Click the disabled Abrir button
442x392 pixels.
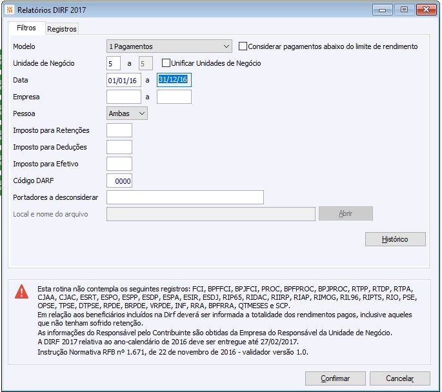coord(346,213)
